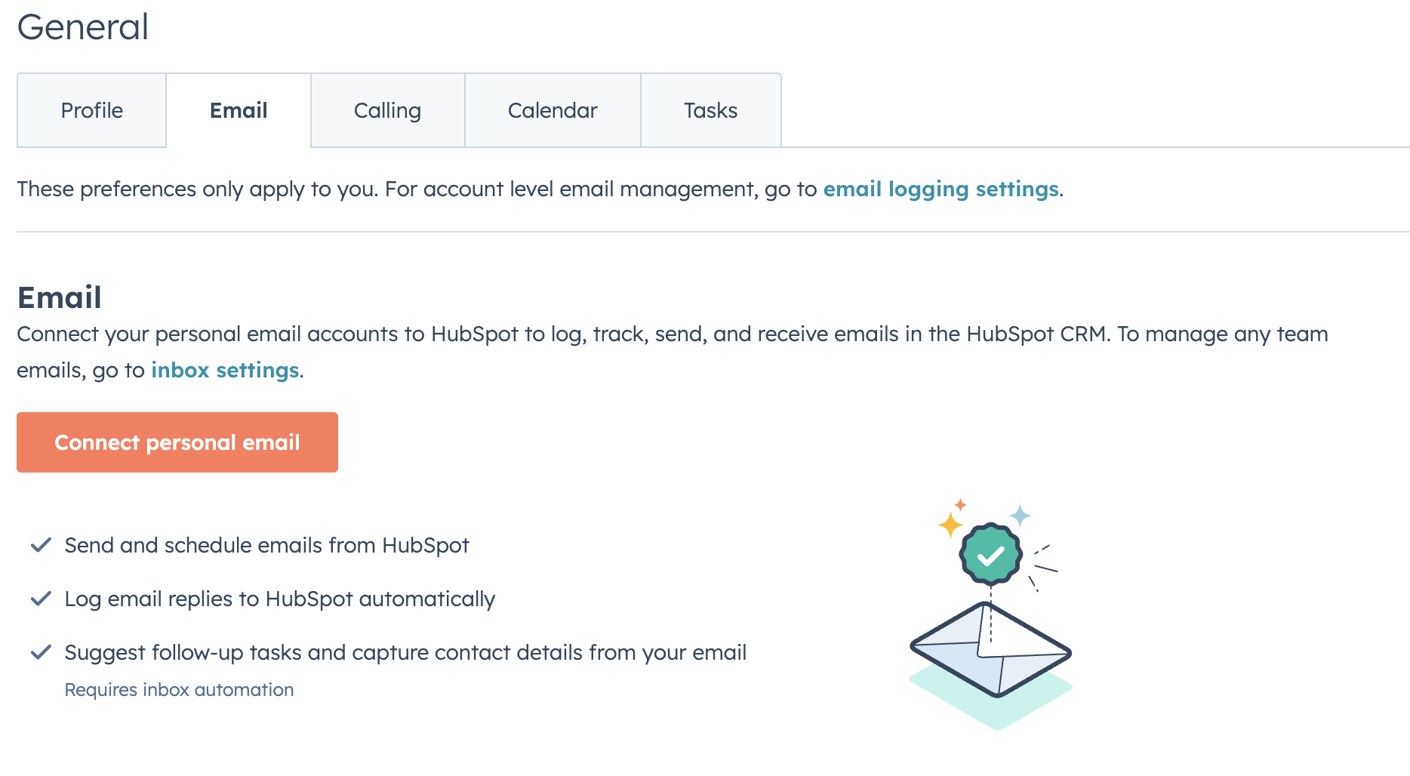
Task: Open the Profile tab
Action: tap(91, 110)
